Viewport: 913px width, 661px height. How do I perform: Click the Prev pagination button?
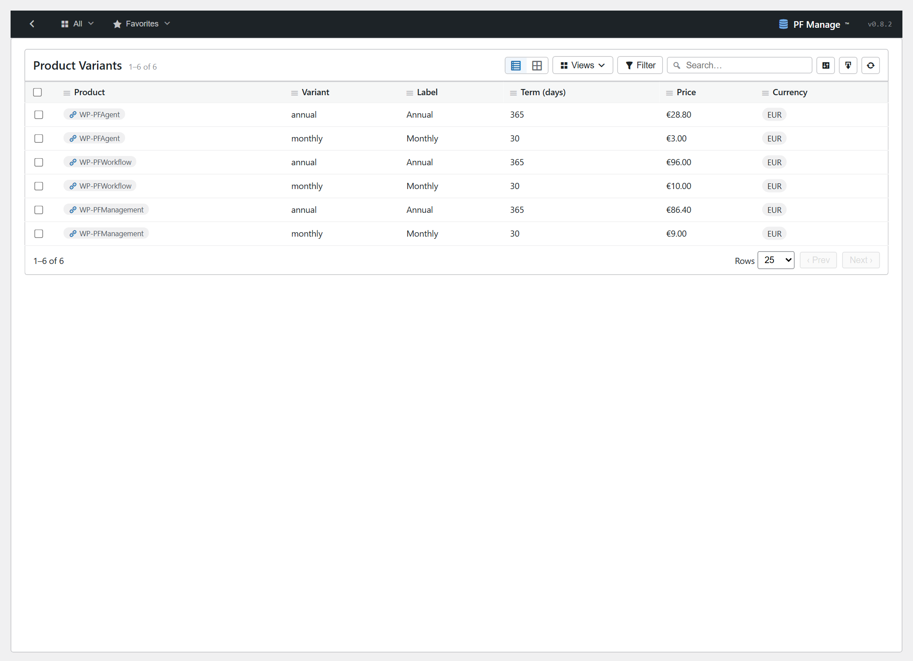tap(818, 260)
